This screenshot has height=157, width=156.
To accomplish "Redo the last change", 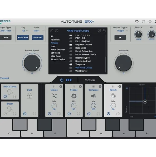I will (143, 22).
